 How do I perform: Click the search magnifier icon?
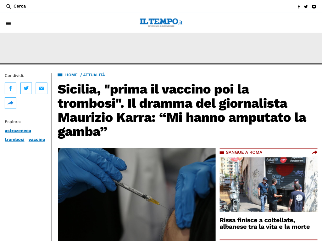(8, 6)
